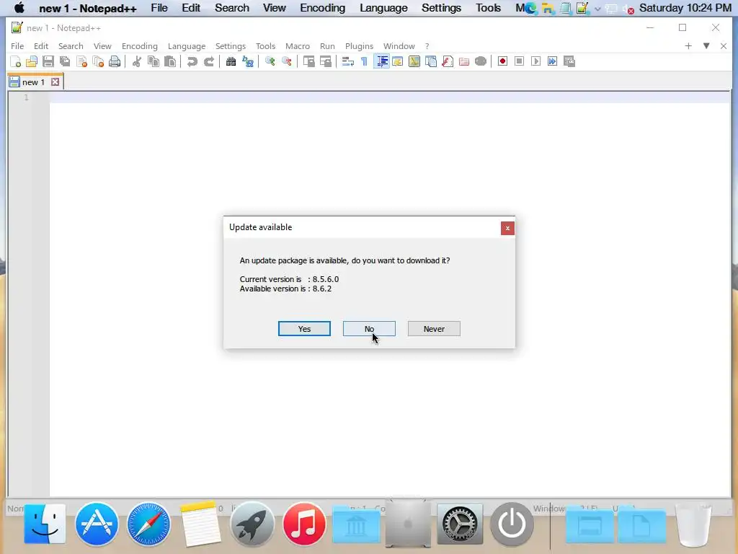The width and height of the screenshot is (738, 554).
Task: Click the Paste toolbar icon
Action: (x=170, y=61)
